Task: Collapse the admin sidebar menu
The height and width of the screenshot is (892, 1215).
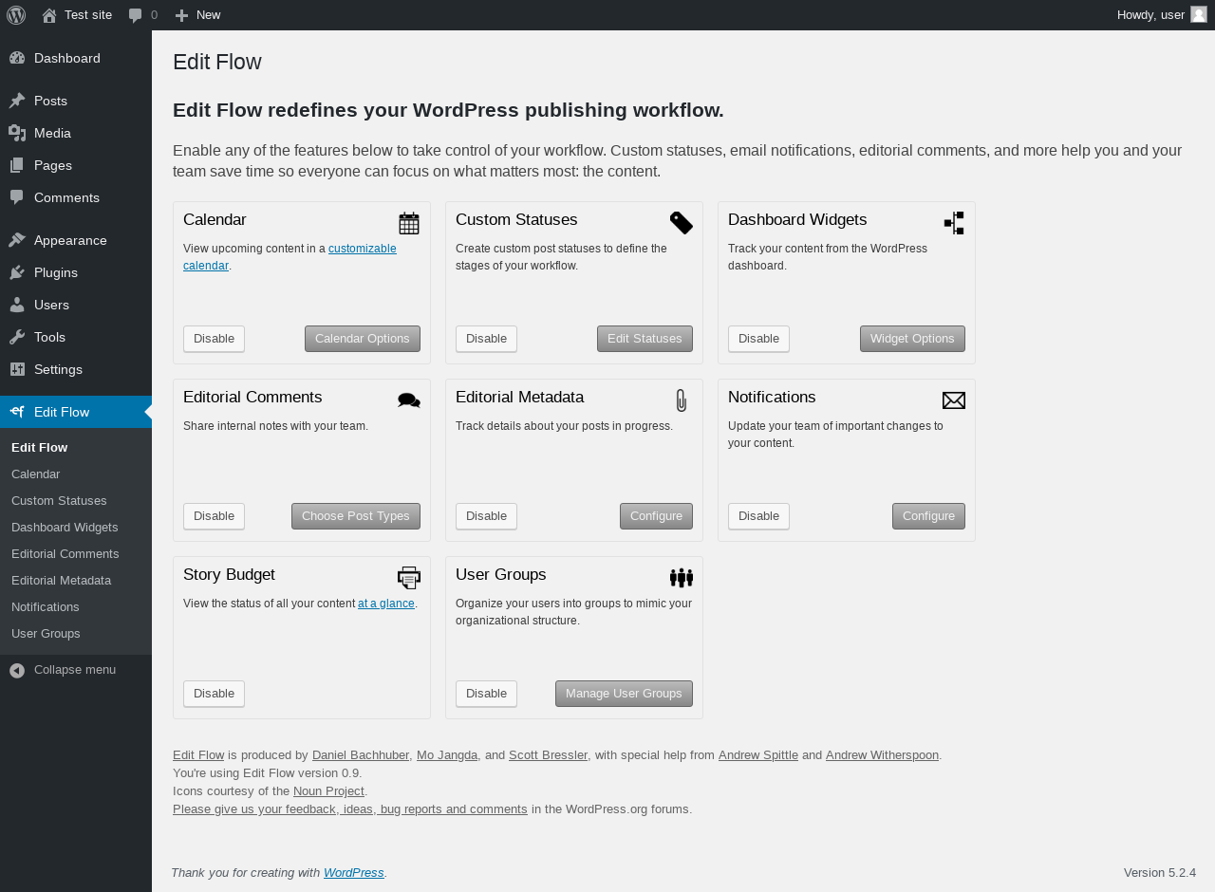Action: [76, 670]
